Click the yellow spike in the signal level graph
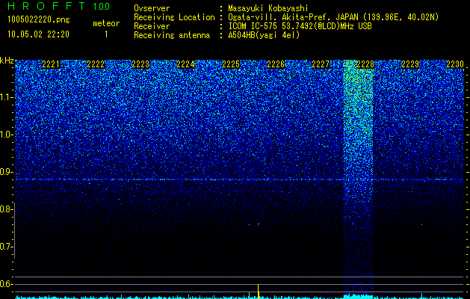 [258, 291]
